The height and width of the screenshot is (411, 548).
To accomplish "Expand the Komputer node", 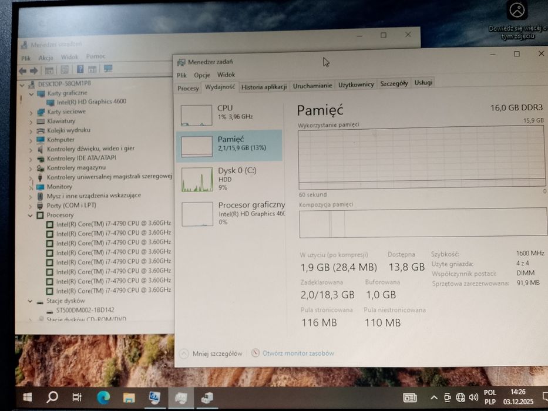I will coord(31,141).
